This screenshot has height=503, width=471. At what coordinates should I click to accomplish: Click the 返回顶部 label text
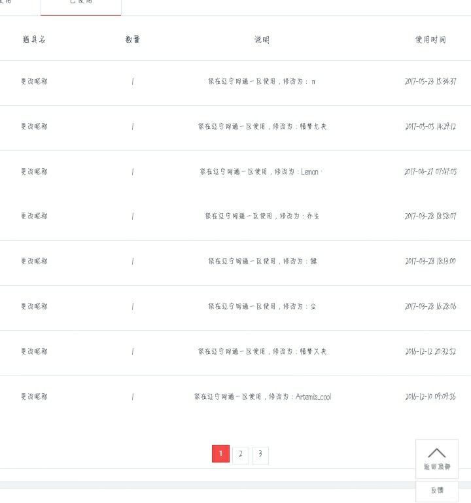click(437, 466)
